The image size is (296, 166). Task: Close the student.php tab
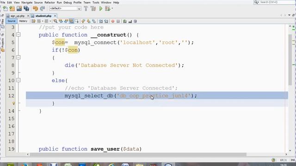pyautogui.click(x=55, y=16)
